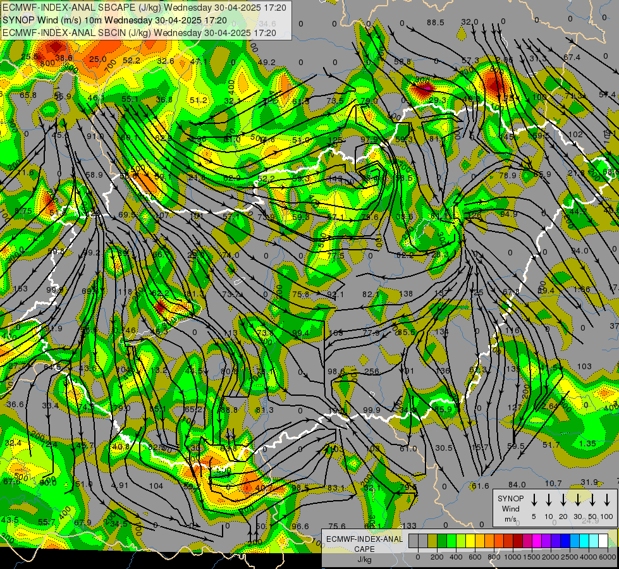This screenshot has width=619, height=569.
Task: Click the 73.5 value on the map
Action: [335, 101]
